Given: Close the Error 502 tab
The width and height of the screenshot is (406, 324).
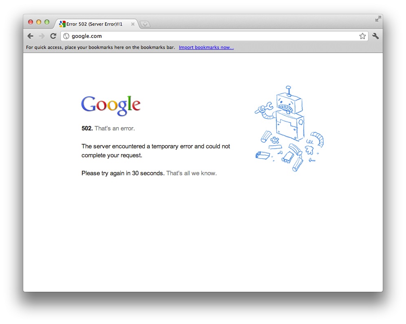Looking at the screenshot, I should (x=132, y=24).
